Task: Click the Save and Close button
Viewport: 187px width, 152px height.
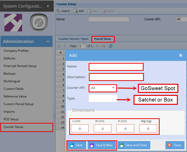Action: (x=134, y=145)
